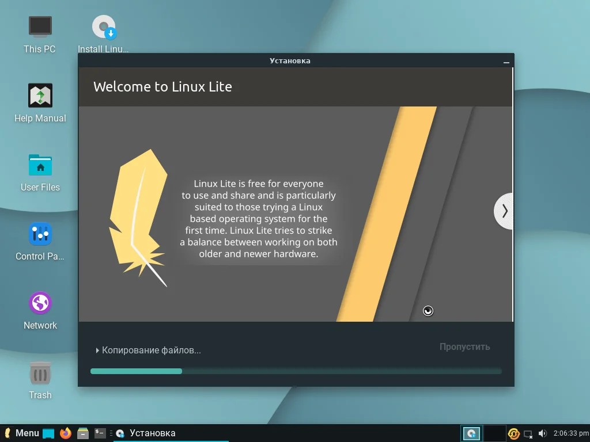
Task: Pause the installer slideshow autoplay control
Action: pos(428,311)
